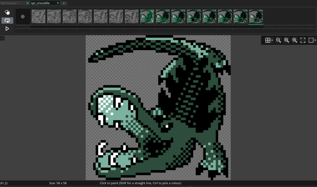Select the tenth frame thumbnail
The image size is (317, 187).
179,16
